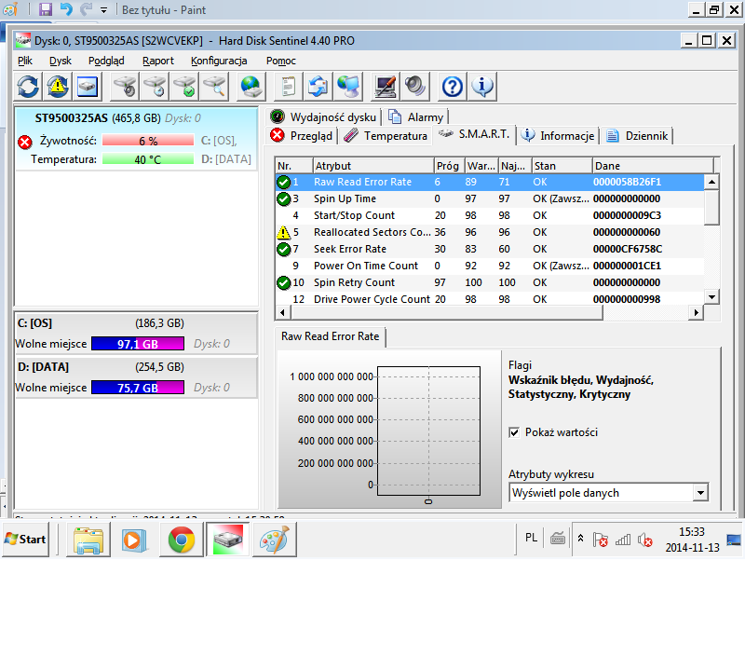Image resolution: width=745 pixels, height=670 pixels.
Task: Switch to the Informacje tab
Action: tap(558, 136)
